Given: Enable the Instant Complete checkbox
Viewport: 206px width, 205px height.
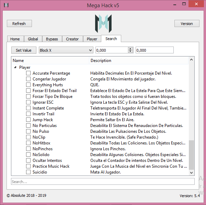Looking at the screenshot, I should coord(28,108).
